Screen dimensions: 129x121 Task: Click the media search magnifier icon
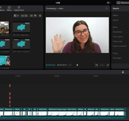40,16
